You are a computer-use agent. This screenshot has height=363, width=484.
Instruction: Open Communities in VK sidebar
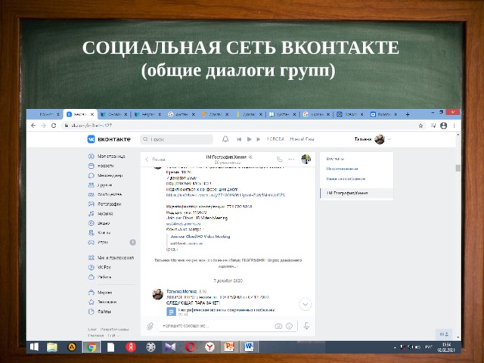(105, 195)
